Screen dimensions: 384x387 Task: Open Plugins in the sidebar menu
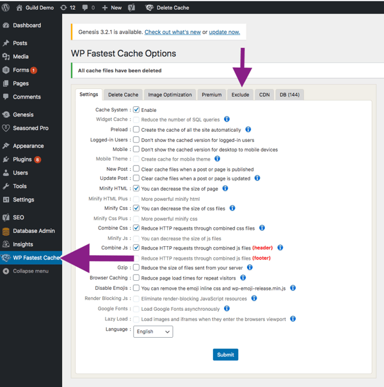tap(22, 159)
